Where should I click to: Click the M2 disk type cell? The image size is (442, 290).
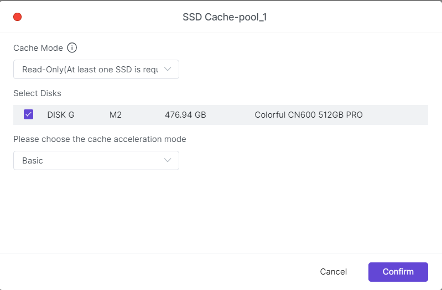tap(115, 115)
